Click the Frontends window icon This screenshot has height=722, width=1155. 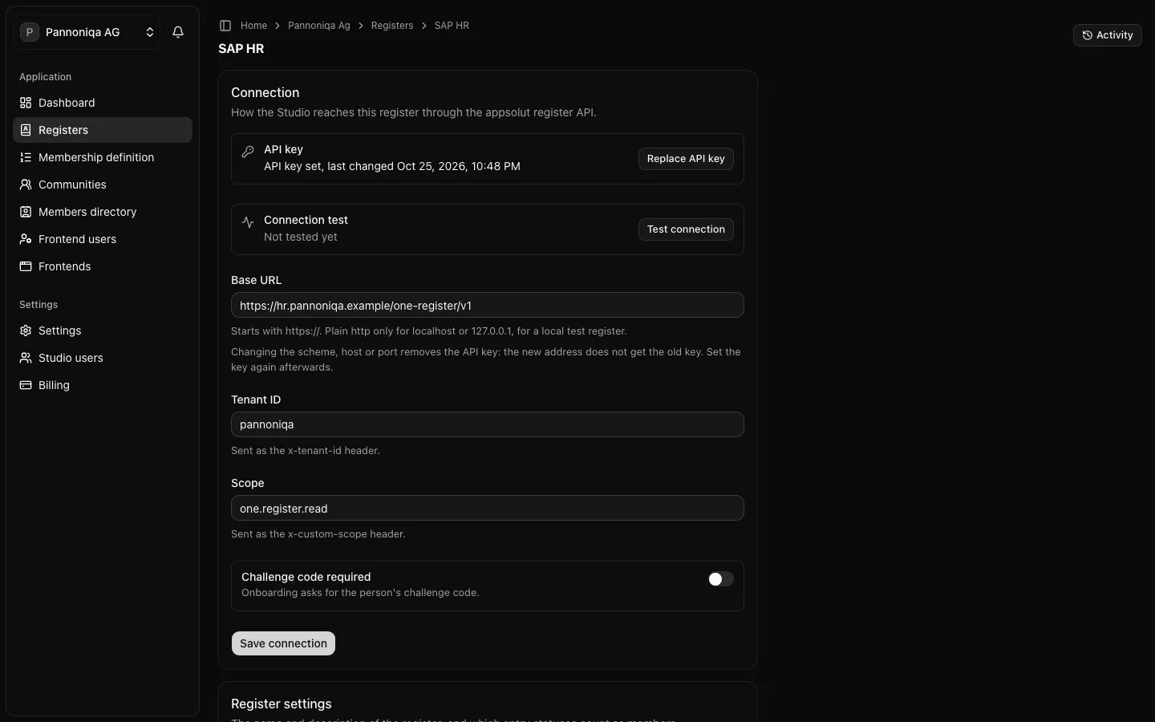click(26, 266)
